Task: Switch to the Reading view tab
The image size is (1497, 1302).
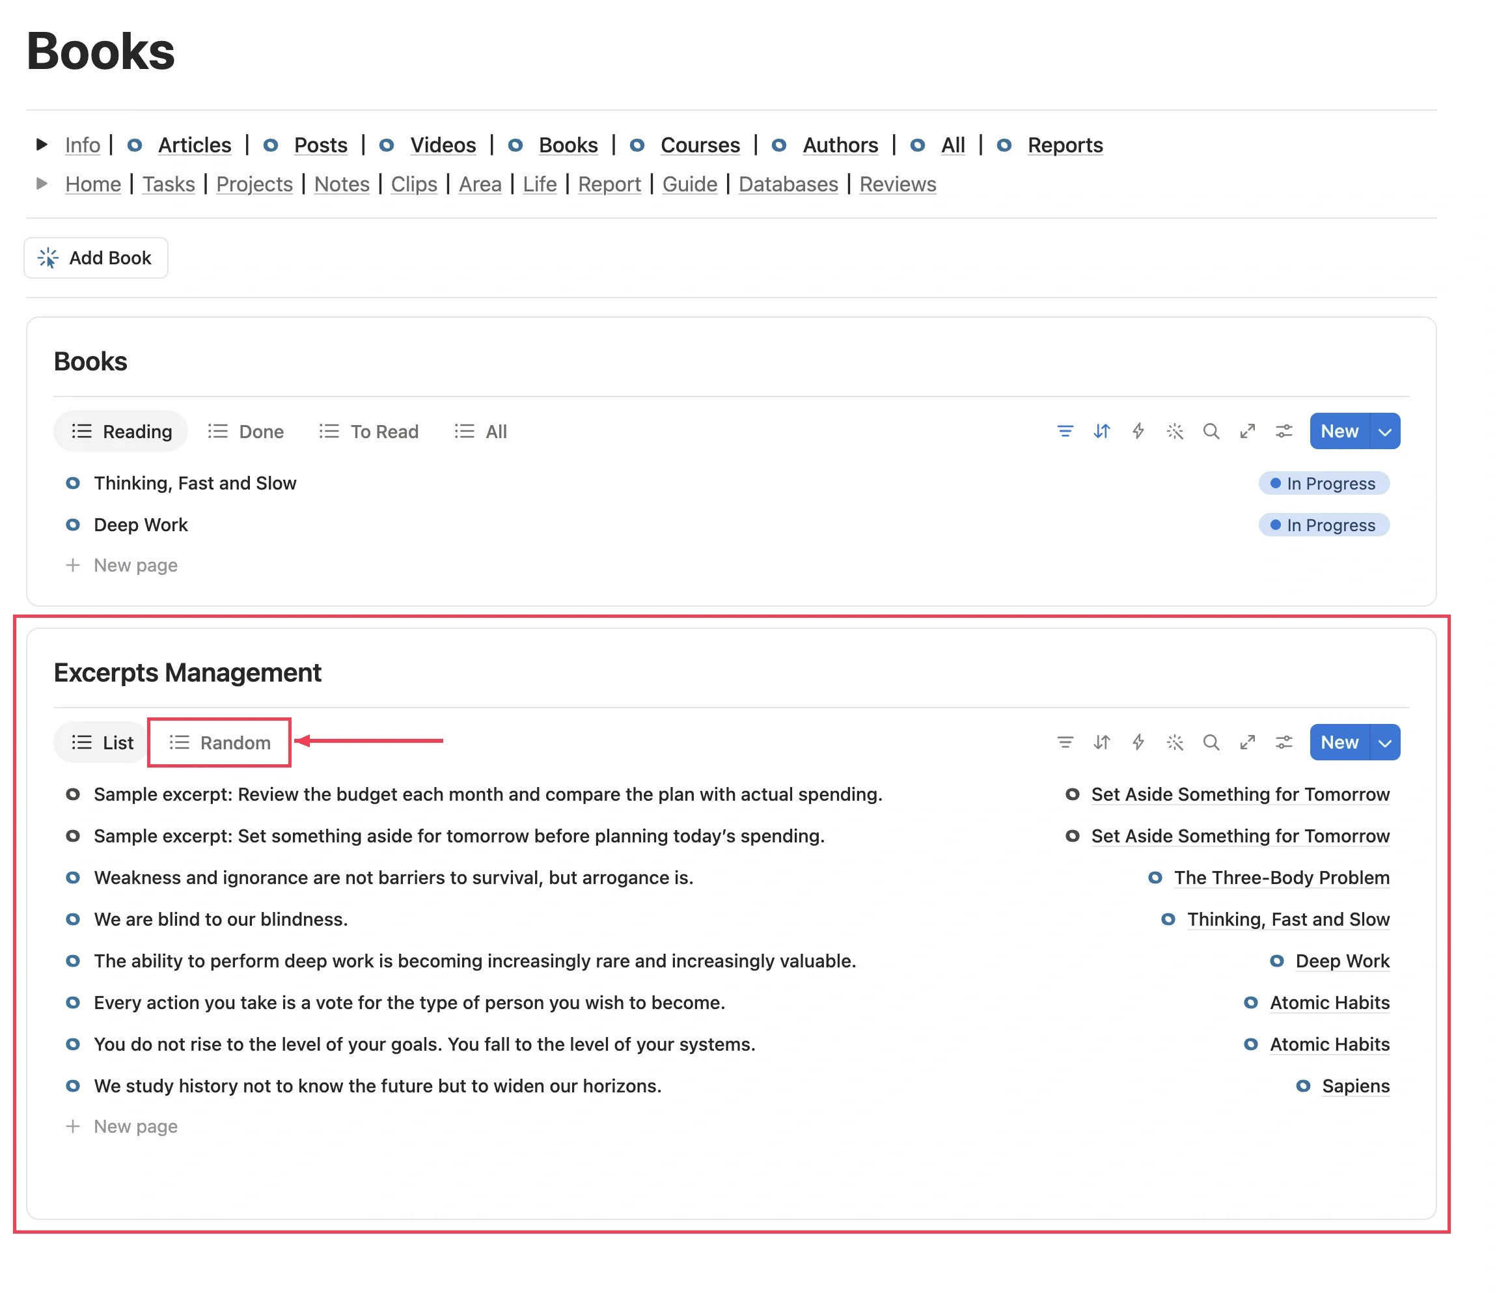Action: pyautogui.click(x=121, y=432)
